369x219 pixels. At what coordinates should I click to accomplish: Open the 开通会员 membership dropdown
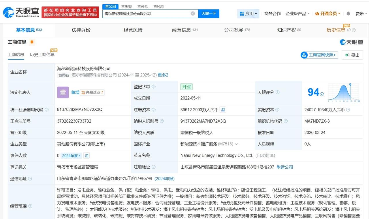click(328, 14)
